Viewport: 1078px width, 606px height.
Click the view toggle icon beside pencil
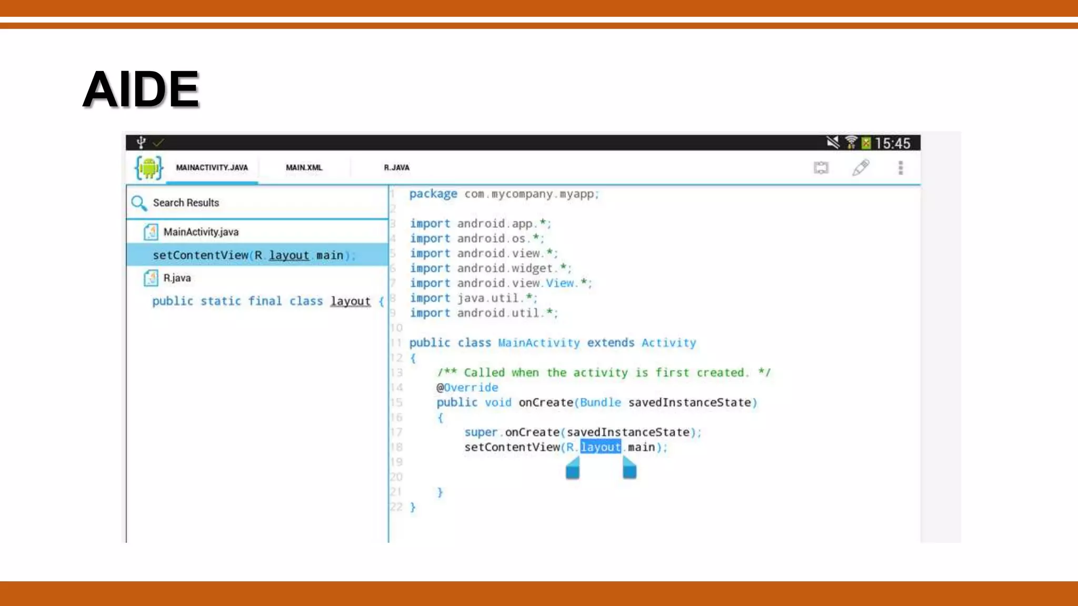click(x=821, y=168)
